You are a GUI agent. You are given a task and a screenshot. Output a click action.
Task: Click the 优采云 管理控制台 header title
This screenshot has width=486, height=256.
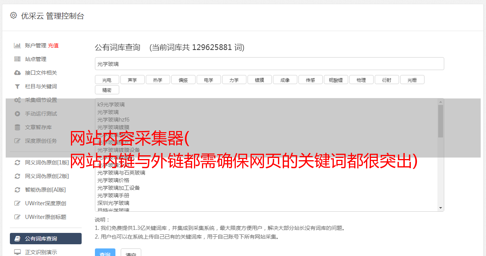[x=52, y=16]
